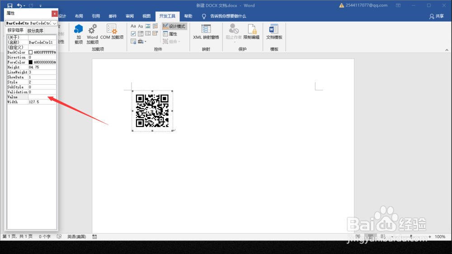Click the 0 个字 word count
This screenshot has height=254, width=452.
45,237
